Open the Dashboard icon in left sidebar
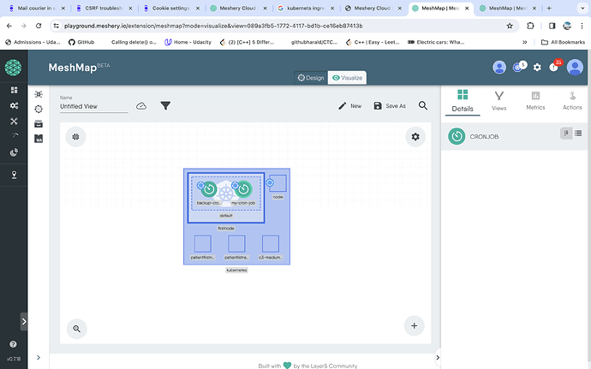 pyautogui.click(x=14, y=90)
